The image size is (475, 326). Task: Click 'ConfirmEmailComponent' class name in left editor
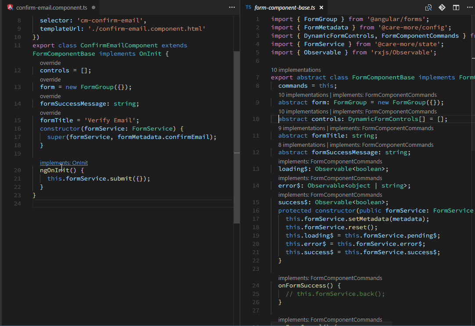(119, 46)
